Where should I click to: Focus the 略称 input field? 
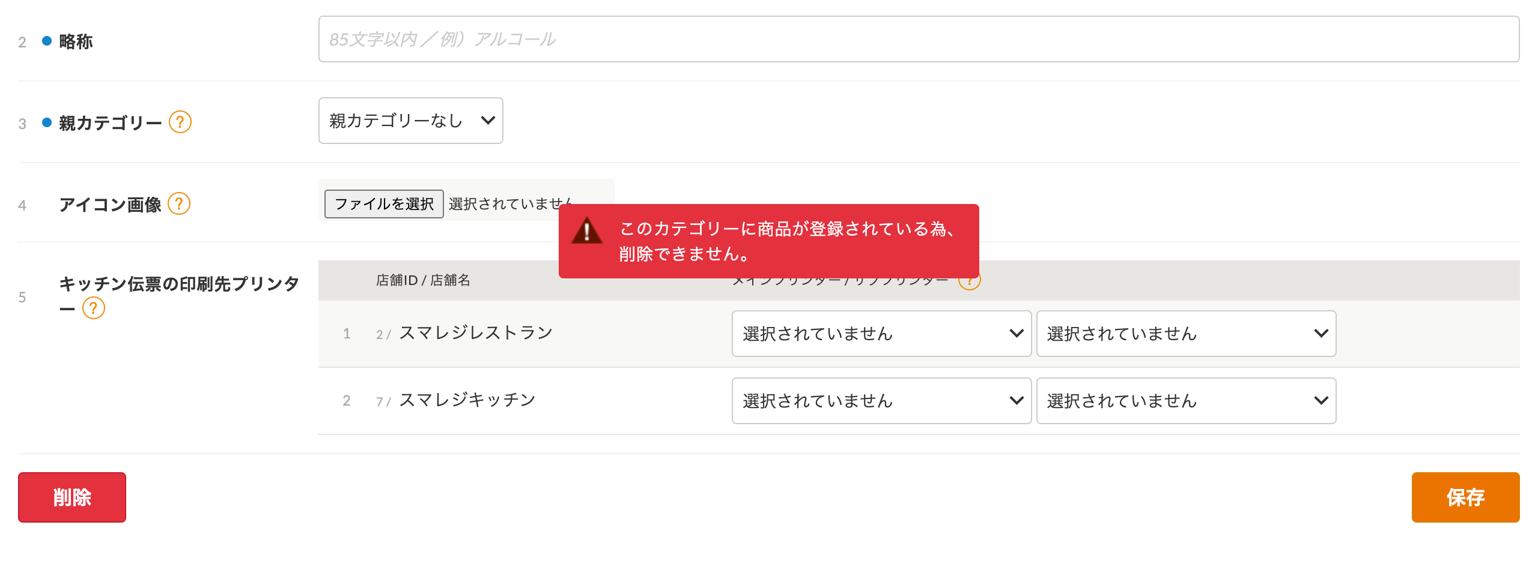coord(919,39)
